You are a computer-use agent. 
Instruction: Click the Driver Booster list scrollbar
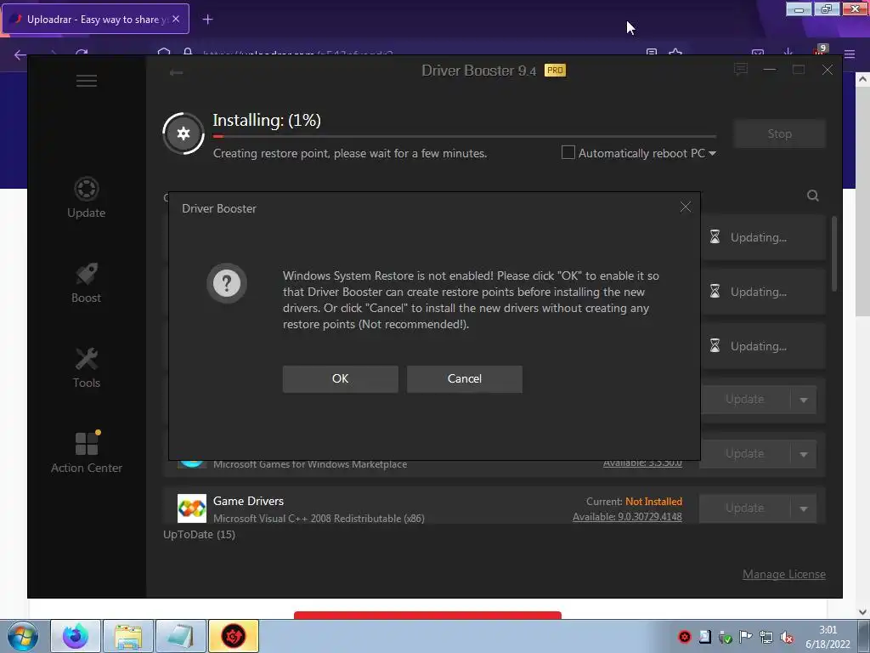pos(834,253)
